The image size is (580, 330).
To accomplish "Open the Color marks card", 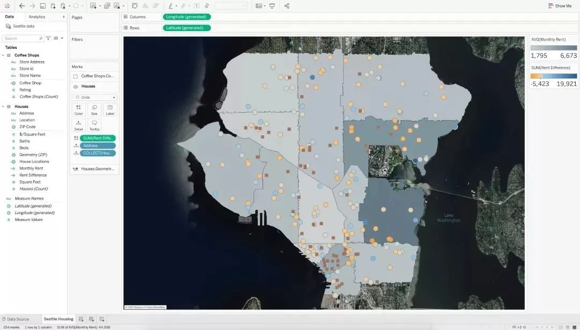I will [78, 110].
